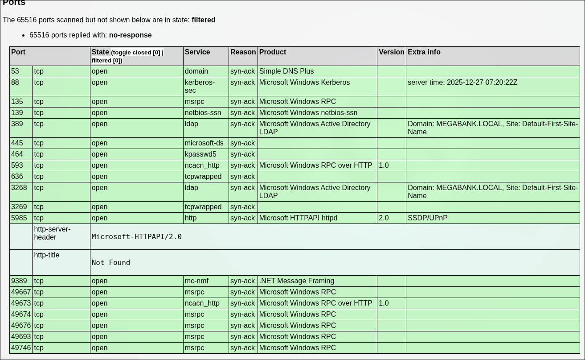The width and height of the screenshot is (585, 360).
Task: Click the Not Found http-title output
Action: (x=111, y=263)
